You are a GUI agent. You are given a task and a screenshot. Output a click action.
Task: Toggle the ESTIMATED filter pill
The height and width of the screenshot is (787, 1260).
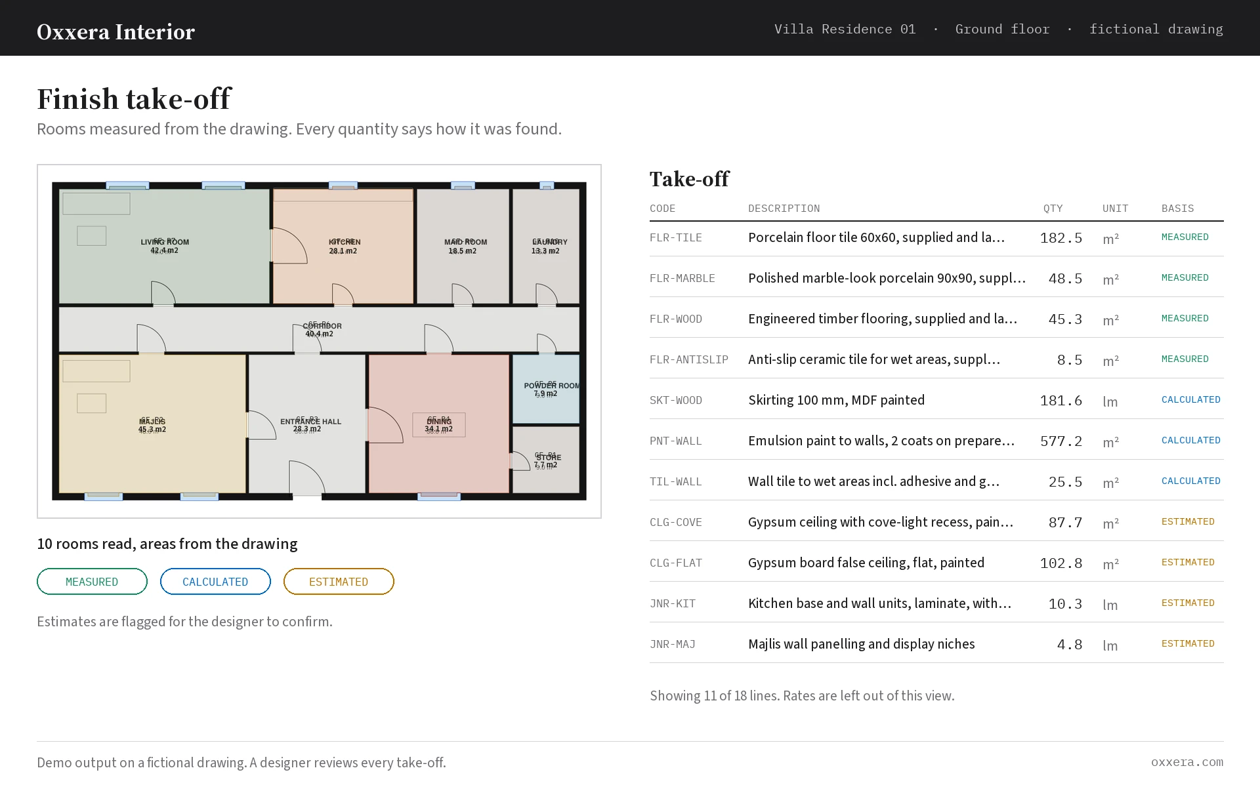[339, 582]
